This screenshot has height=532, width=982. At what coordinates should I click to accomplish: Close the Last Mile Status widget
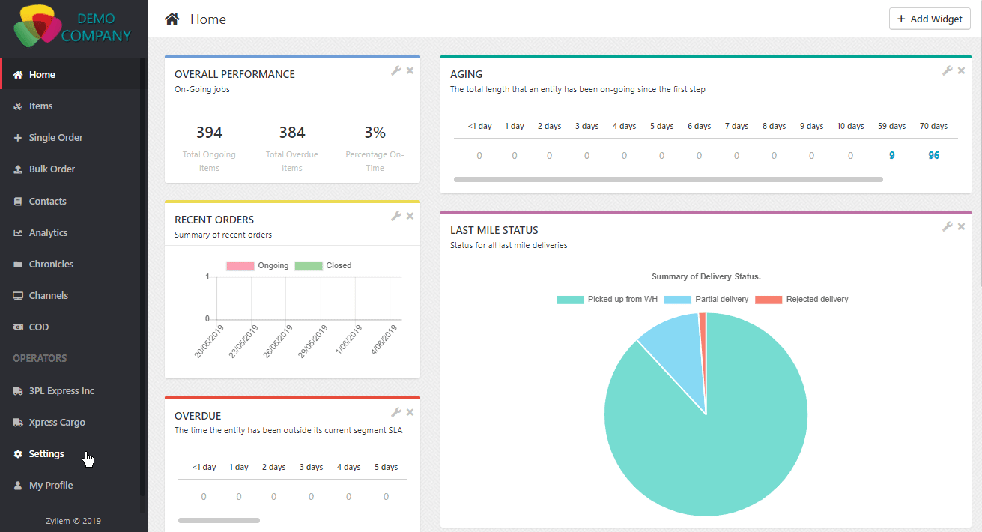(961, 226)
